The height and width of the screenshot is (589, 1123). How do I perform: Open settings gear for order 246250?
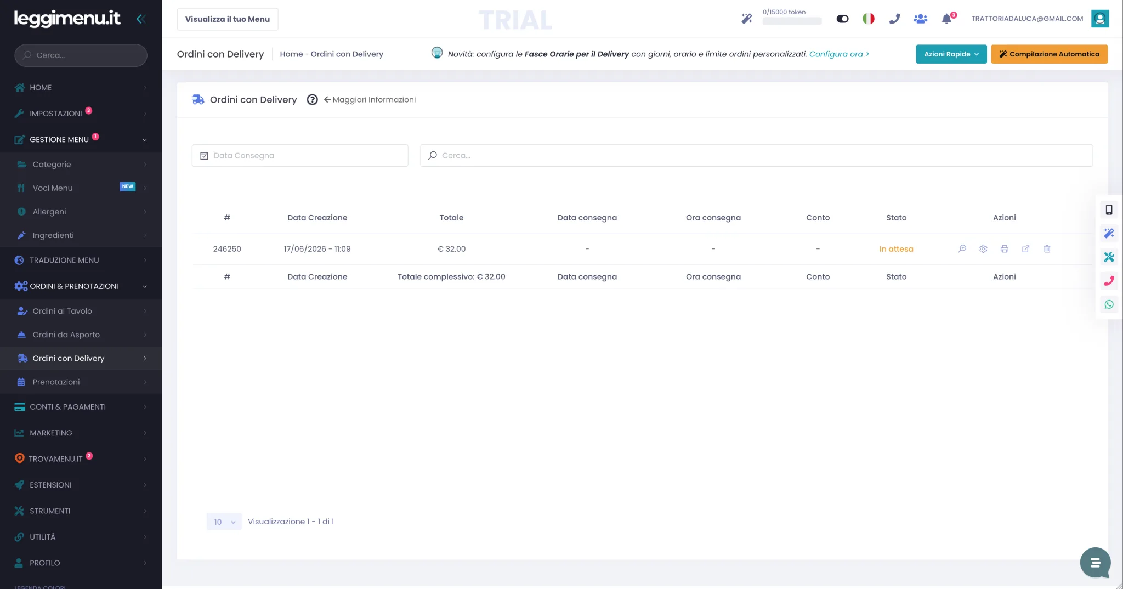(983, 249)
